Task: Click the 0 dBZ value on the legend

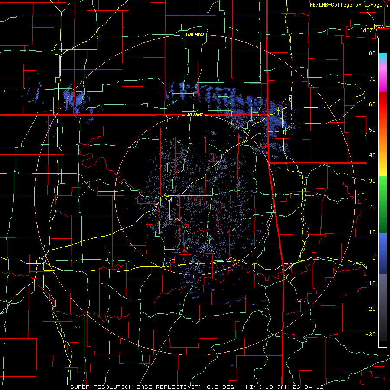Action: point(374,258)
